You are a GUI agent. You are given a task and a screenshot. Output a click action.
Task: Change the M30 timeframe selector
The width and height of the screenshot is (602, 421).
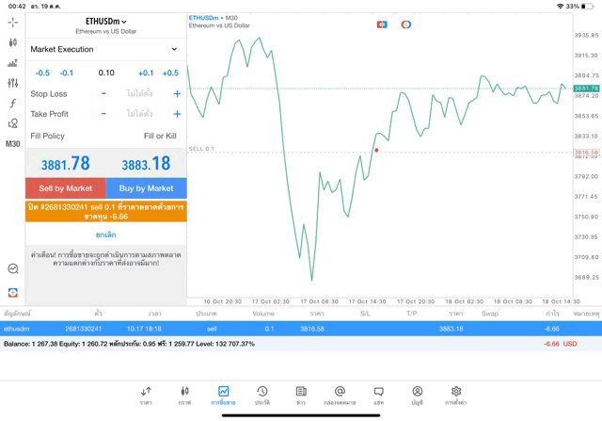pyautogui.click(x=13, y=144)
